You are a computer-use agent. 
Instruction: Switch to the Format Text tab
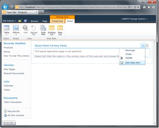(x=57, y=21)
